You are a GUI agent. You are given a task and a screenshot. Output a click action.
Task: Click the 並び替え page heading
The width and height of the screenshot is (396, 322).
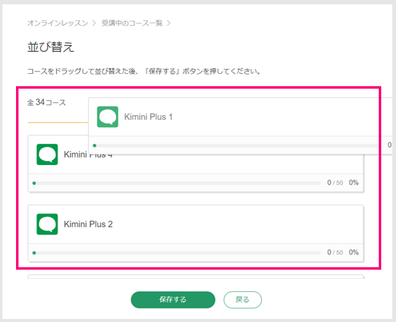[51, 47]
